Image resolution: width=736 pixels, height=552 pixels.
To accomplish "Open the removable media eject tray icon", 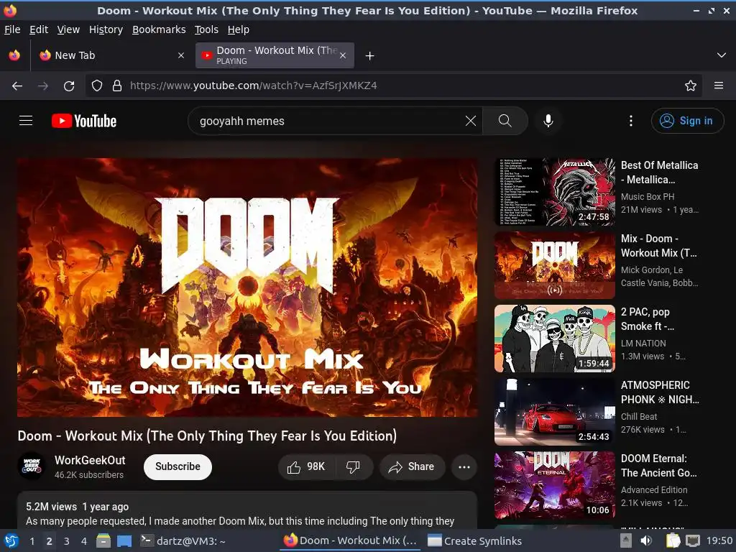I will pyautogui.click(x=626, y=541).
